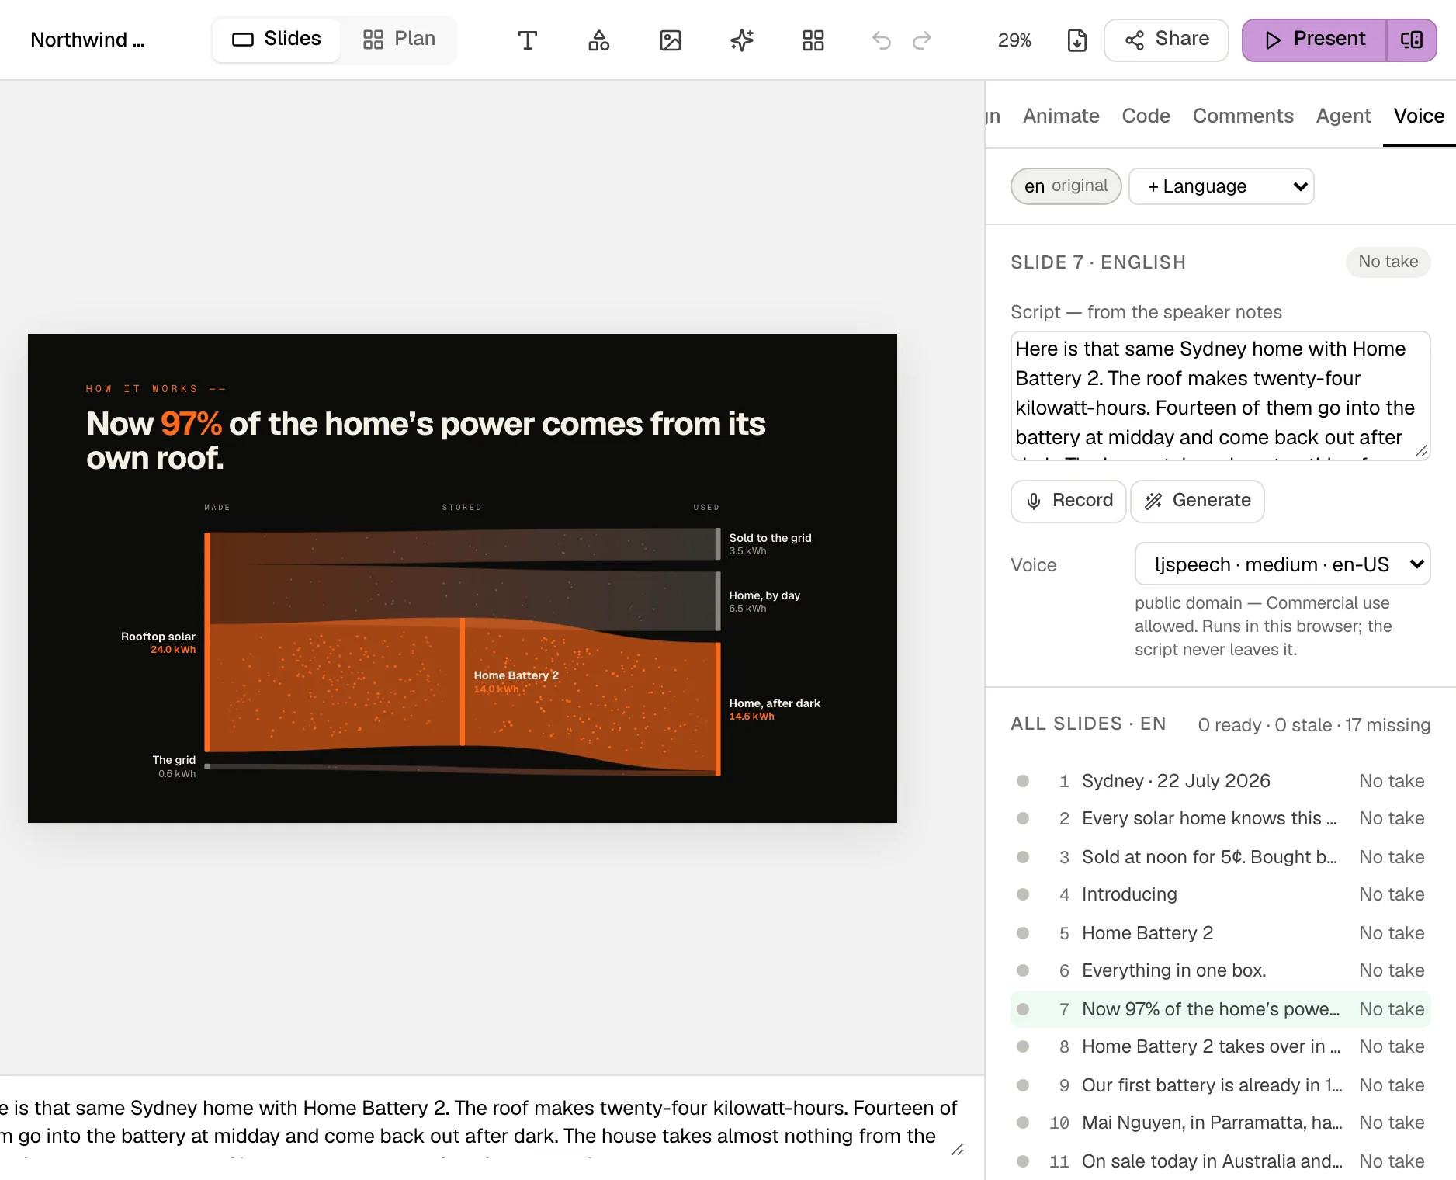Click the No take badge for slide 7
Image resolution: width=1456 pixels, height=1180 pixels.
pyautogui.click(x=1388, y=262)
